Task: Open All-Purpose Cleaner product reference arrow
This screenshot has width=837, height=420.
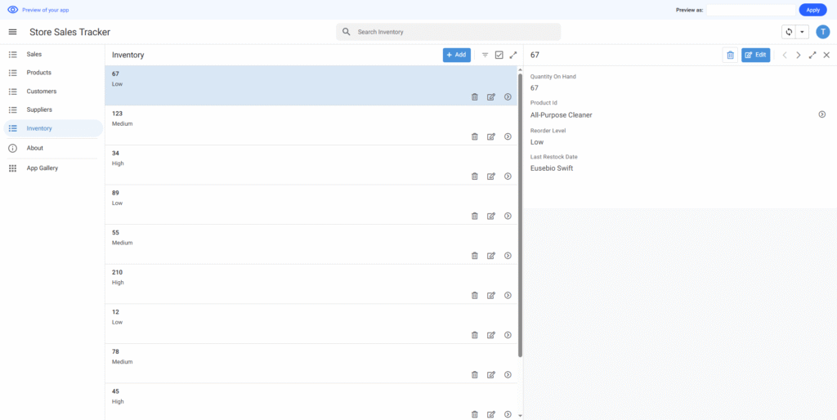Action: coord(821,114)
